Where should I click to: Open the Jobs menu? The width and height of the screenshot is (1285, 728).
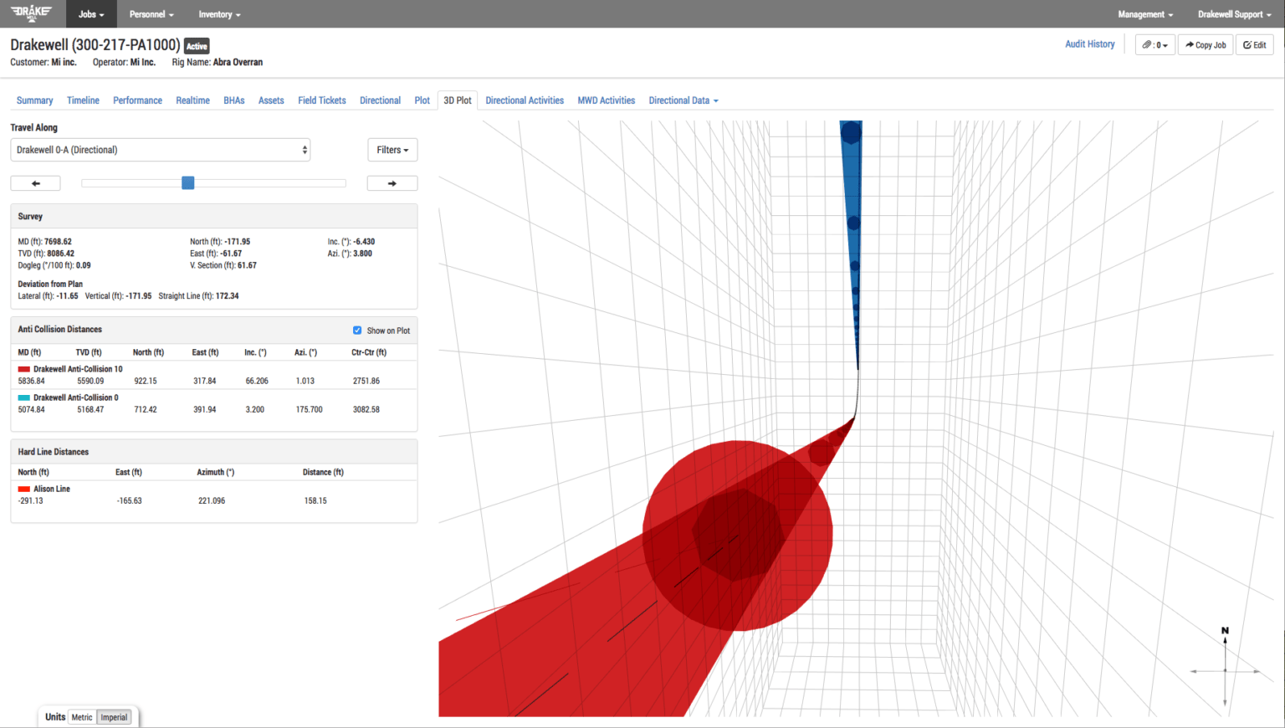pos(91,14)
